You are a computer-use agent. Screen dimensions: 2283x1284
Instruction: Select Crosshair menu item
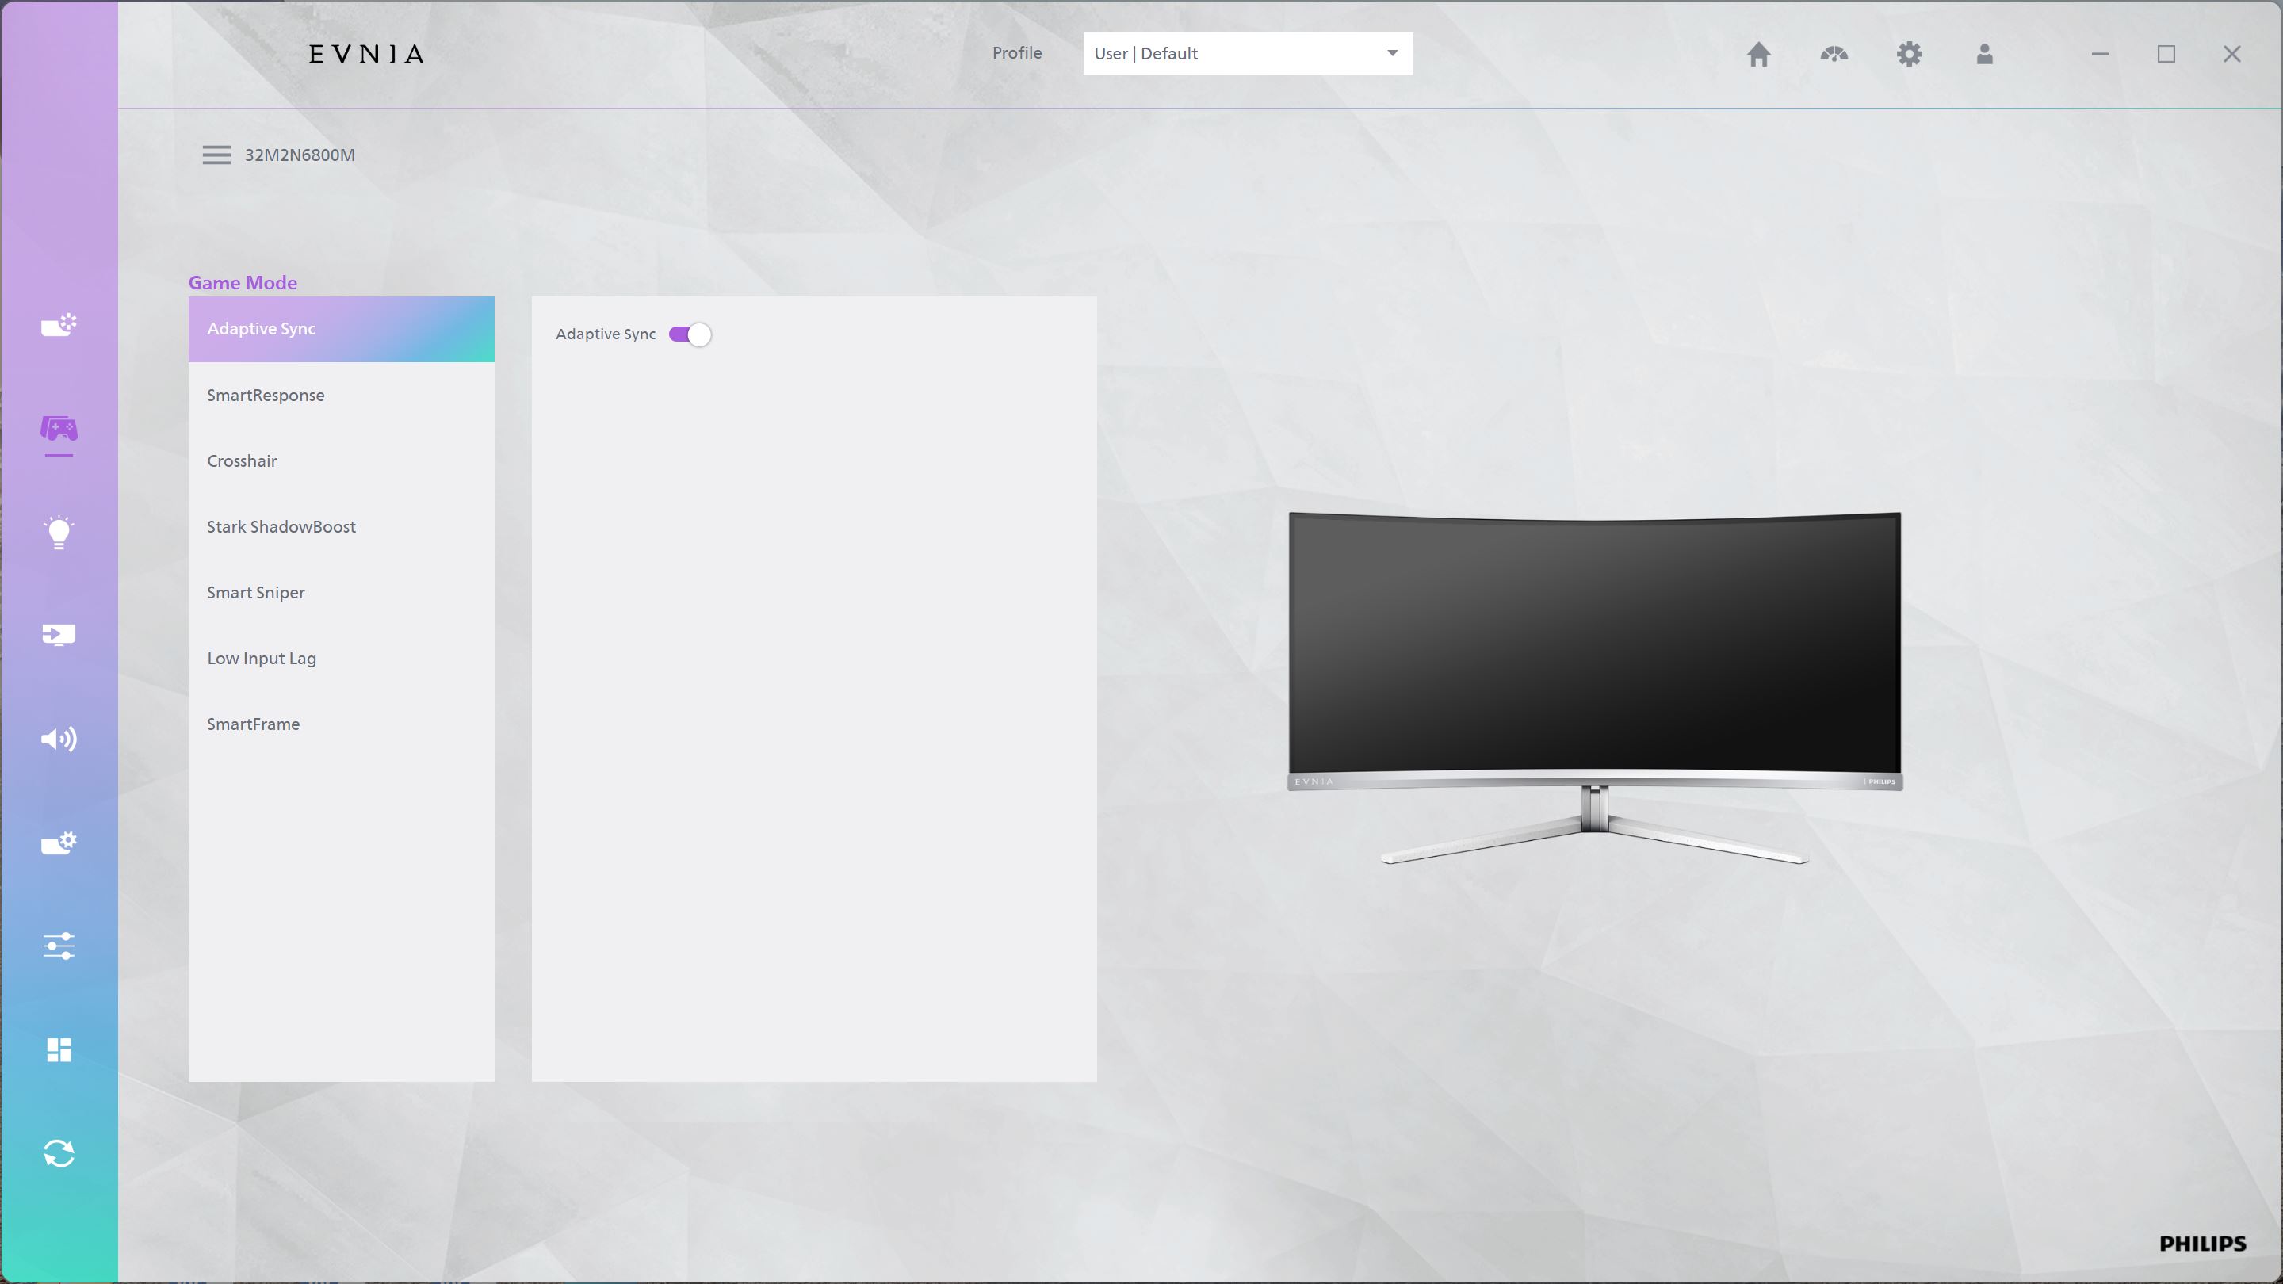(x=341, y=460)
